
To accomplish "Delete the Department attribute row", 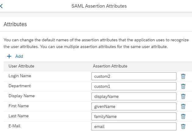I will (183, 86).
